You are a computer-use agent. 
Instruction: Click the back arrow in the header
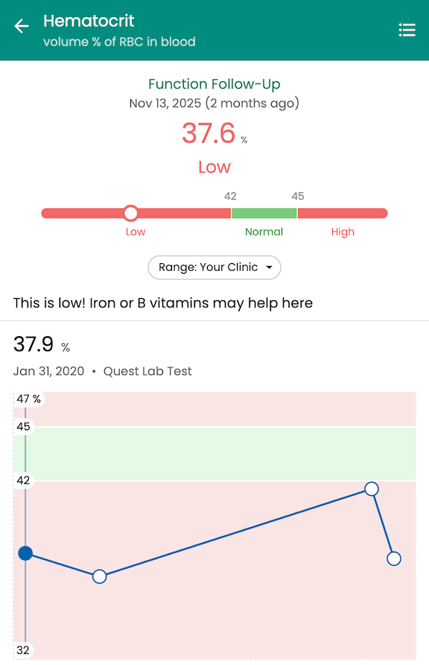(21, 25)
